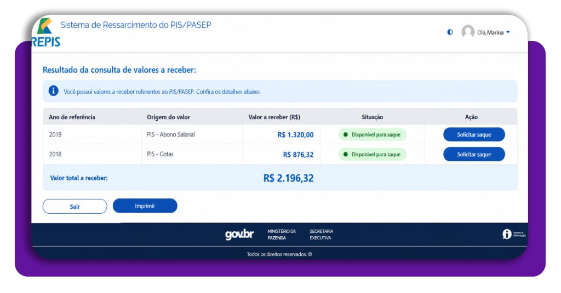The width and height of the screenshot is (561, 293).
Task: Click the R$ 1.320,00 value
Action: click(x=295, y=135)
